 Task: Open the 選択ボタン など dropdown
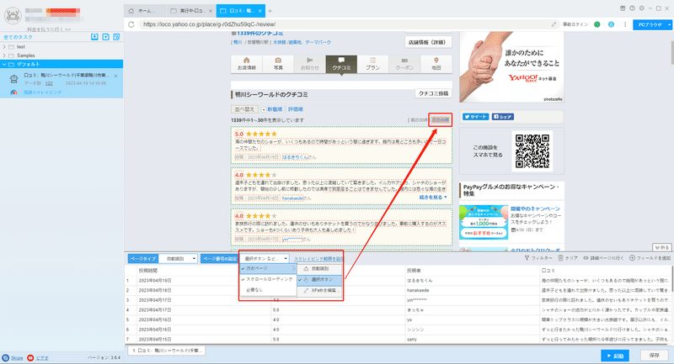pyautogui.click(x=265, y=259)
